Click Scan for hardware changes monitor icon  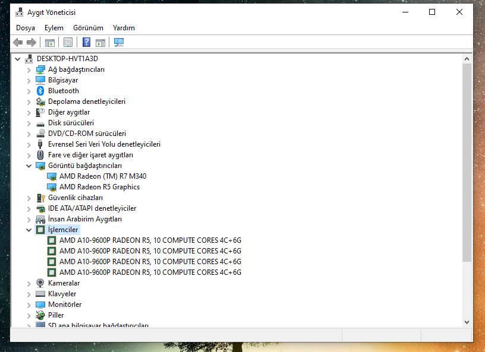119,42
